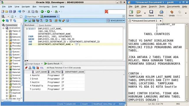Click the blue Undo arrow in SQL Developer toolbar
Screen dimensions: 189x106
click(x=20, y=11)
